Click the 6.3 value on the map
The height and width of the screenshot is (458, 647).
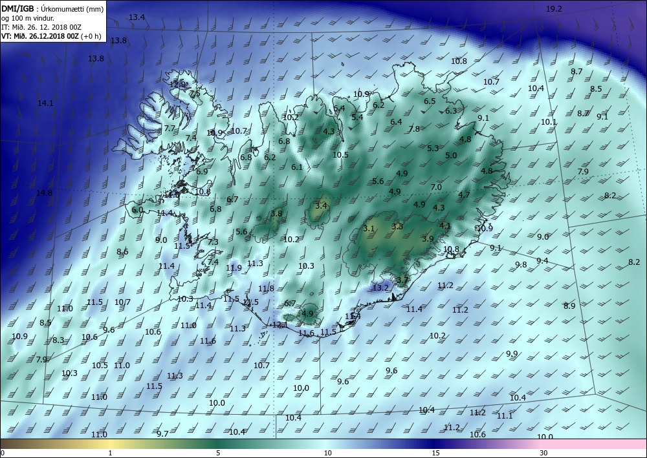(x=452, y=111)
